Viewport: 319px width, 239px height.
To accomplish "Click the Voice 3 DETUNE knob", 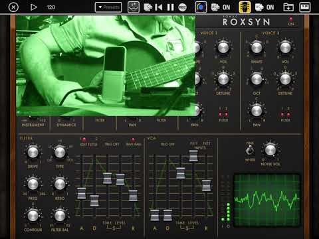I will pyautogui.click(x=285, y=79).
